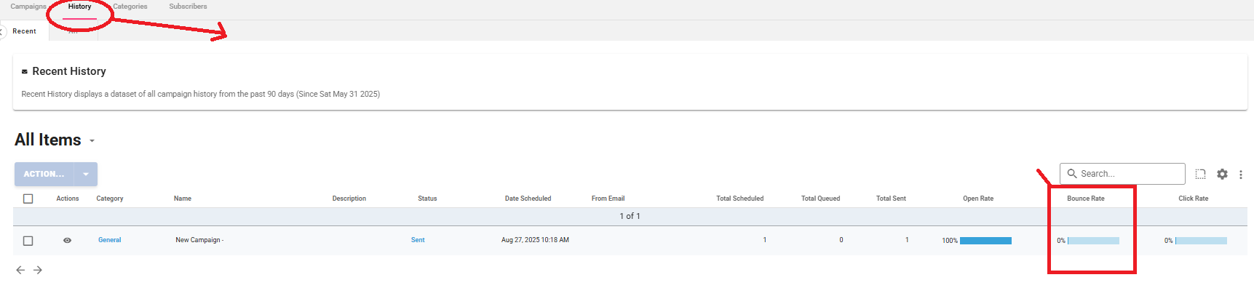Sort by Date Scheduled column header
This screenshot has width=1254, height=288.
[x=528, y=199]
